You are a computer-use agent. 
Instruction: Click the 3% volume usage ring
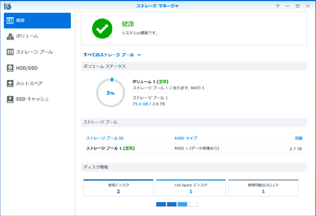pyautogui.click(x=111, y=93)
